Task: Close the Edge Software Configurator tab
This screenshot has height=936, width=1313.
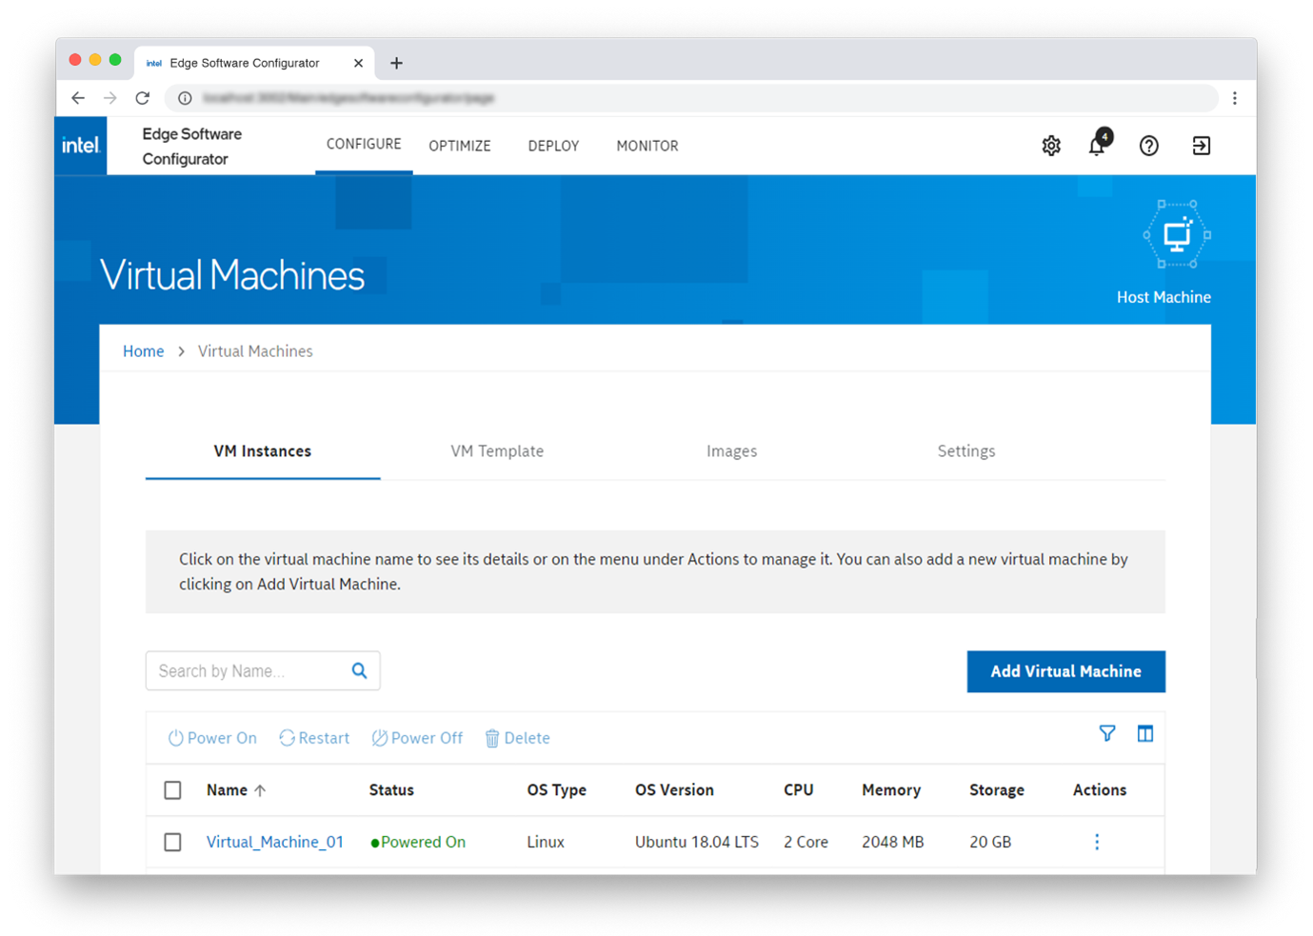Action: pos(358,63)
